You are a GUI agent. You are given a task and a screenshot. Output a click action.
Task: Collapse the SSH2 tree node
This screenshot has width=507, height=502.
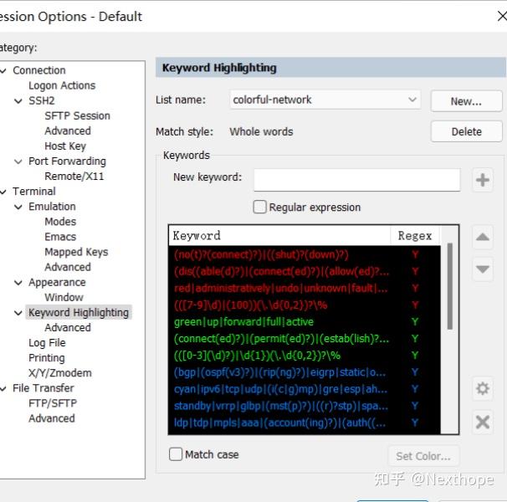pyautogui.click(x=18, y=101)
